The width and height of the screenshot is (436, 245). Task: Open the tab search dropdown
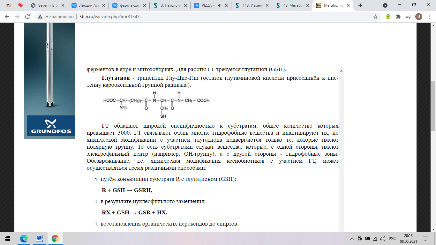[385, 5]
